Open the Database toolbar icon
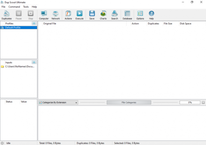The width and height of the screenshot is (206, 145). pyautogui.click(x=127, y=15)
